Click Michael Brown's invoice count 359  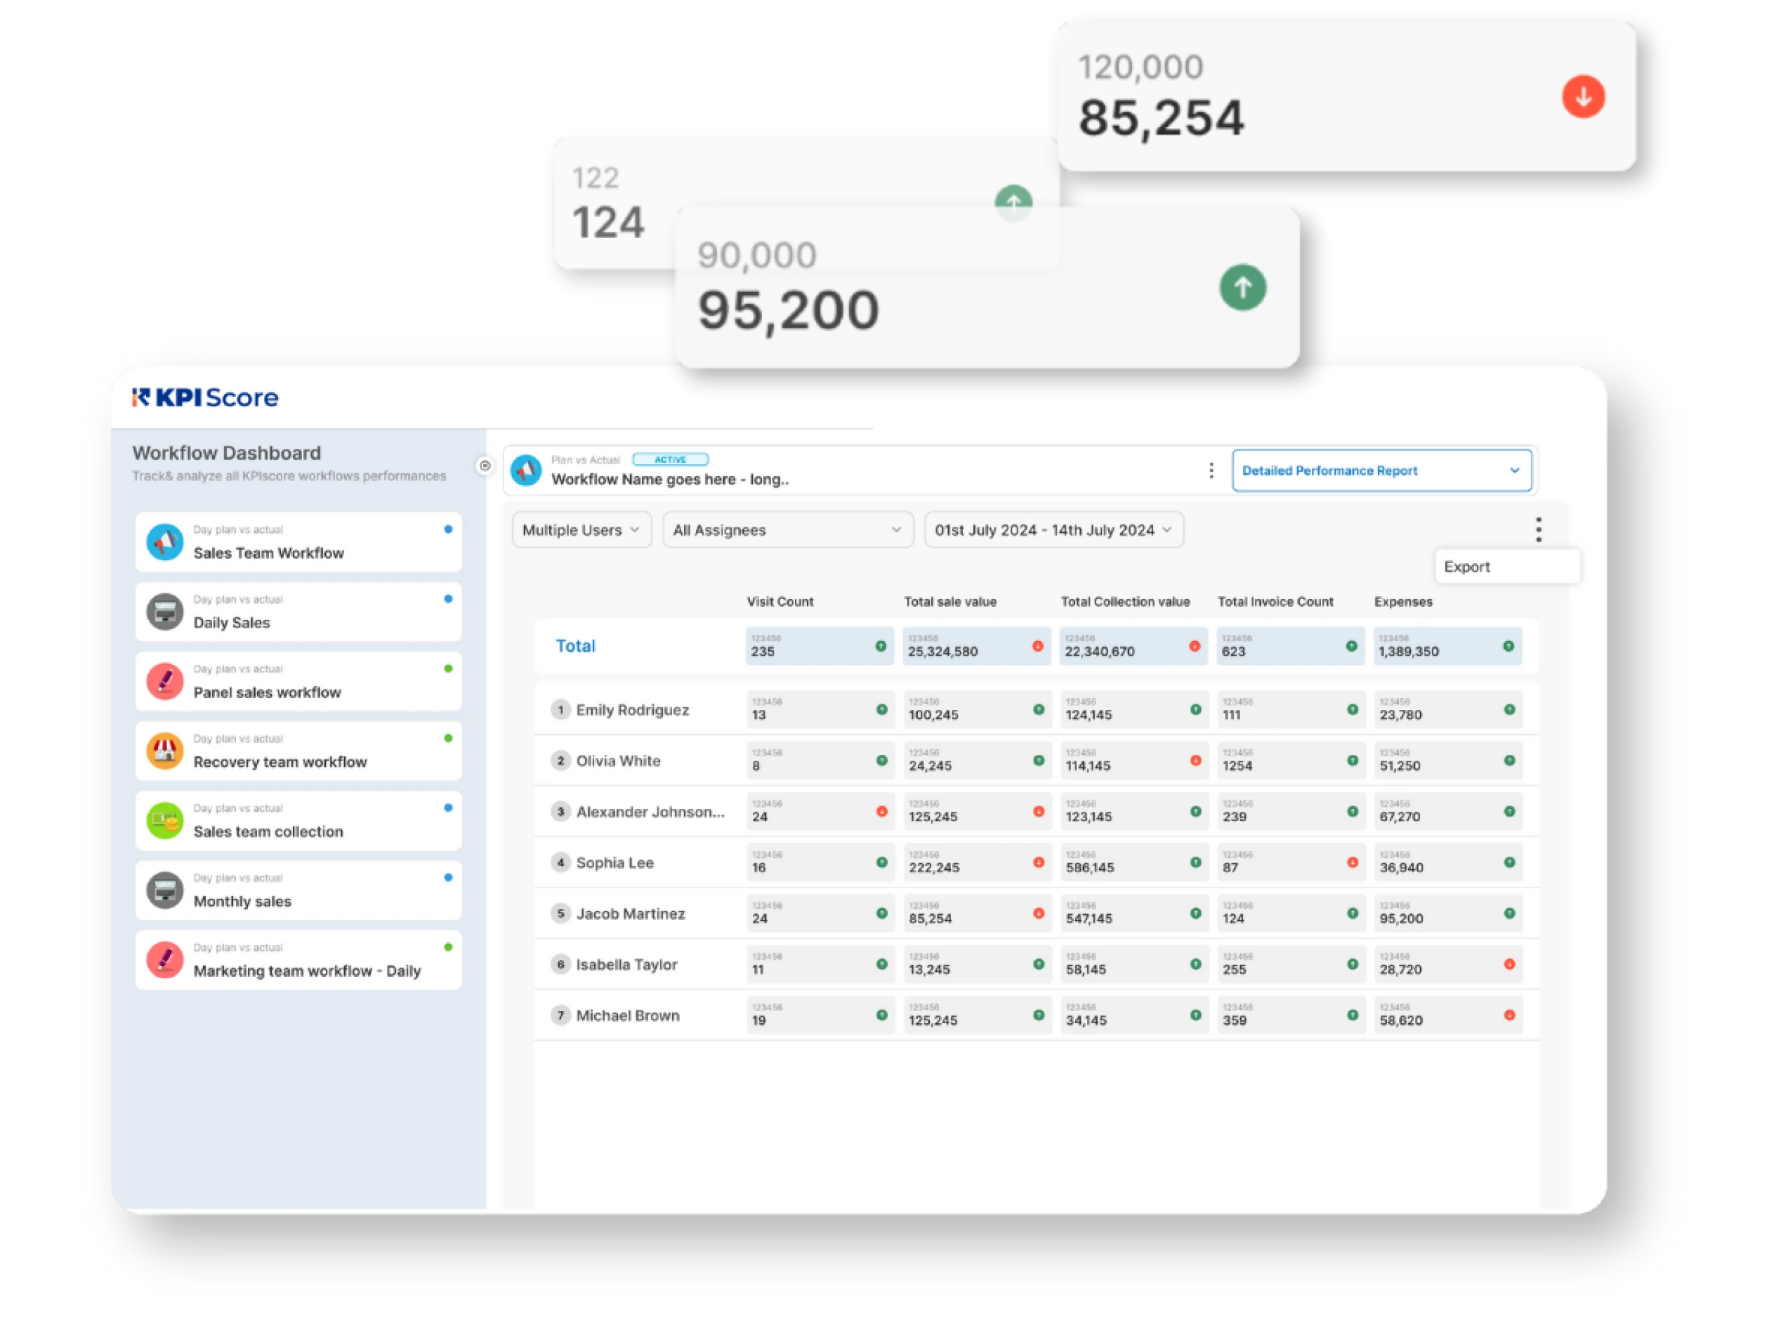pos(1234,1020)
